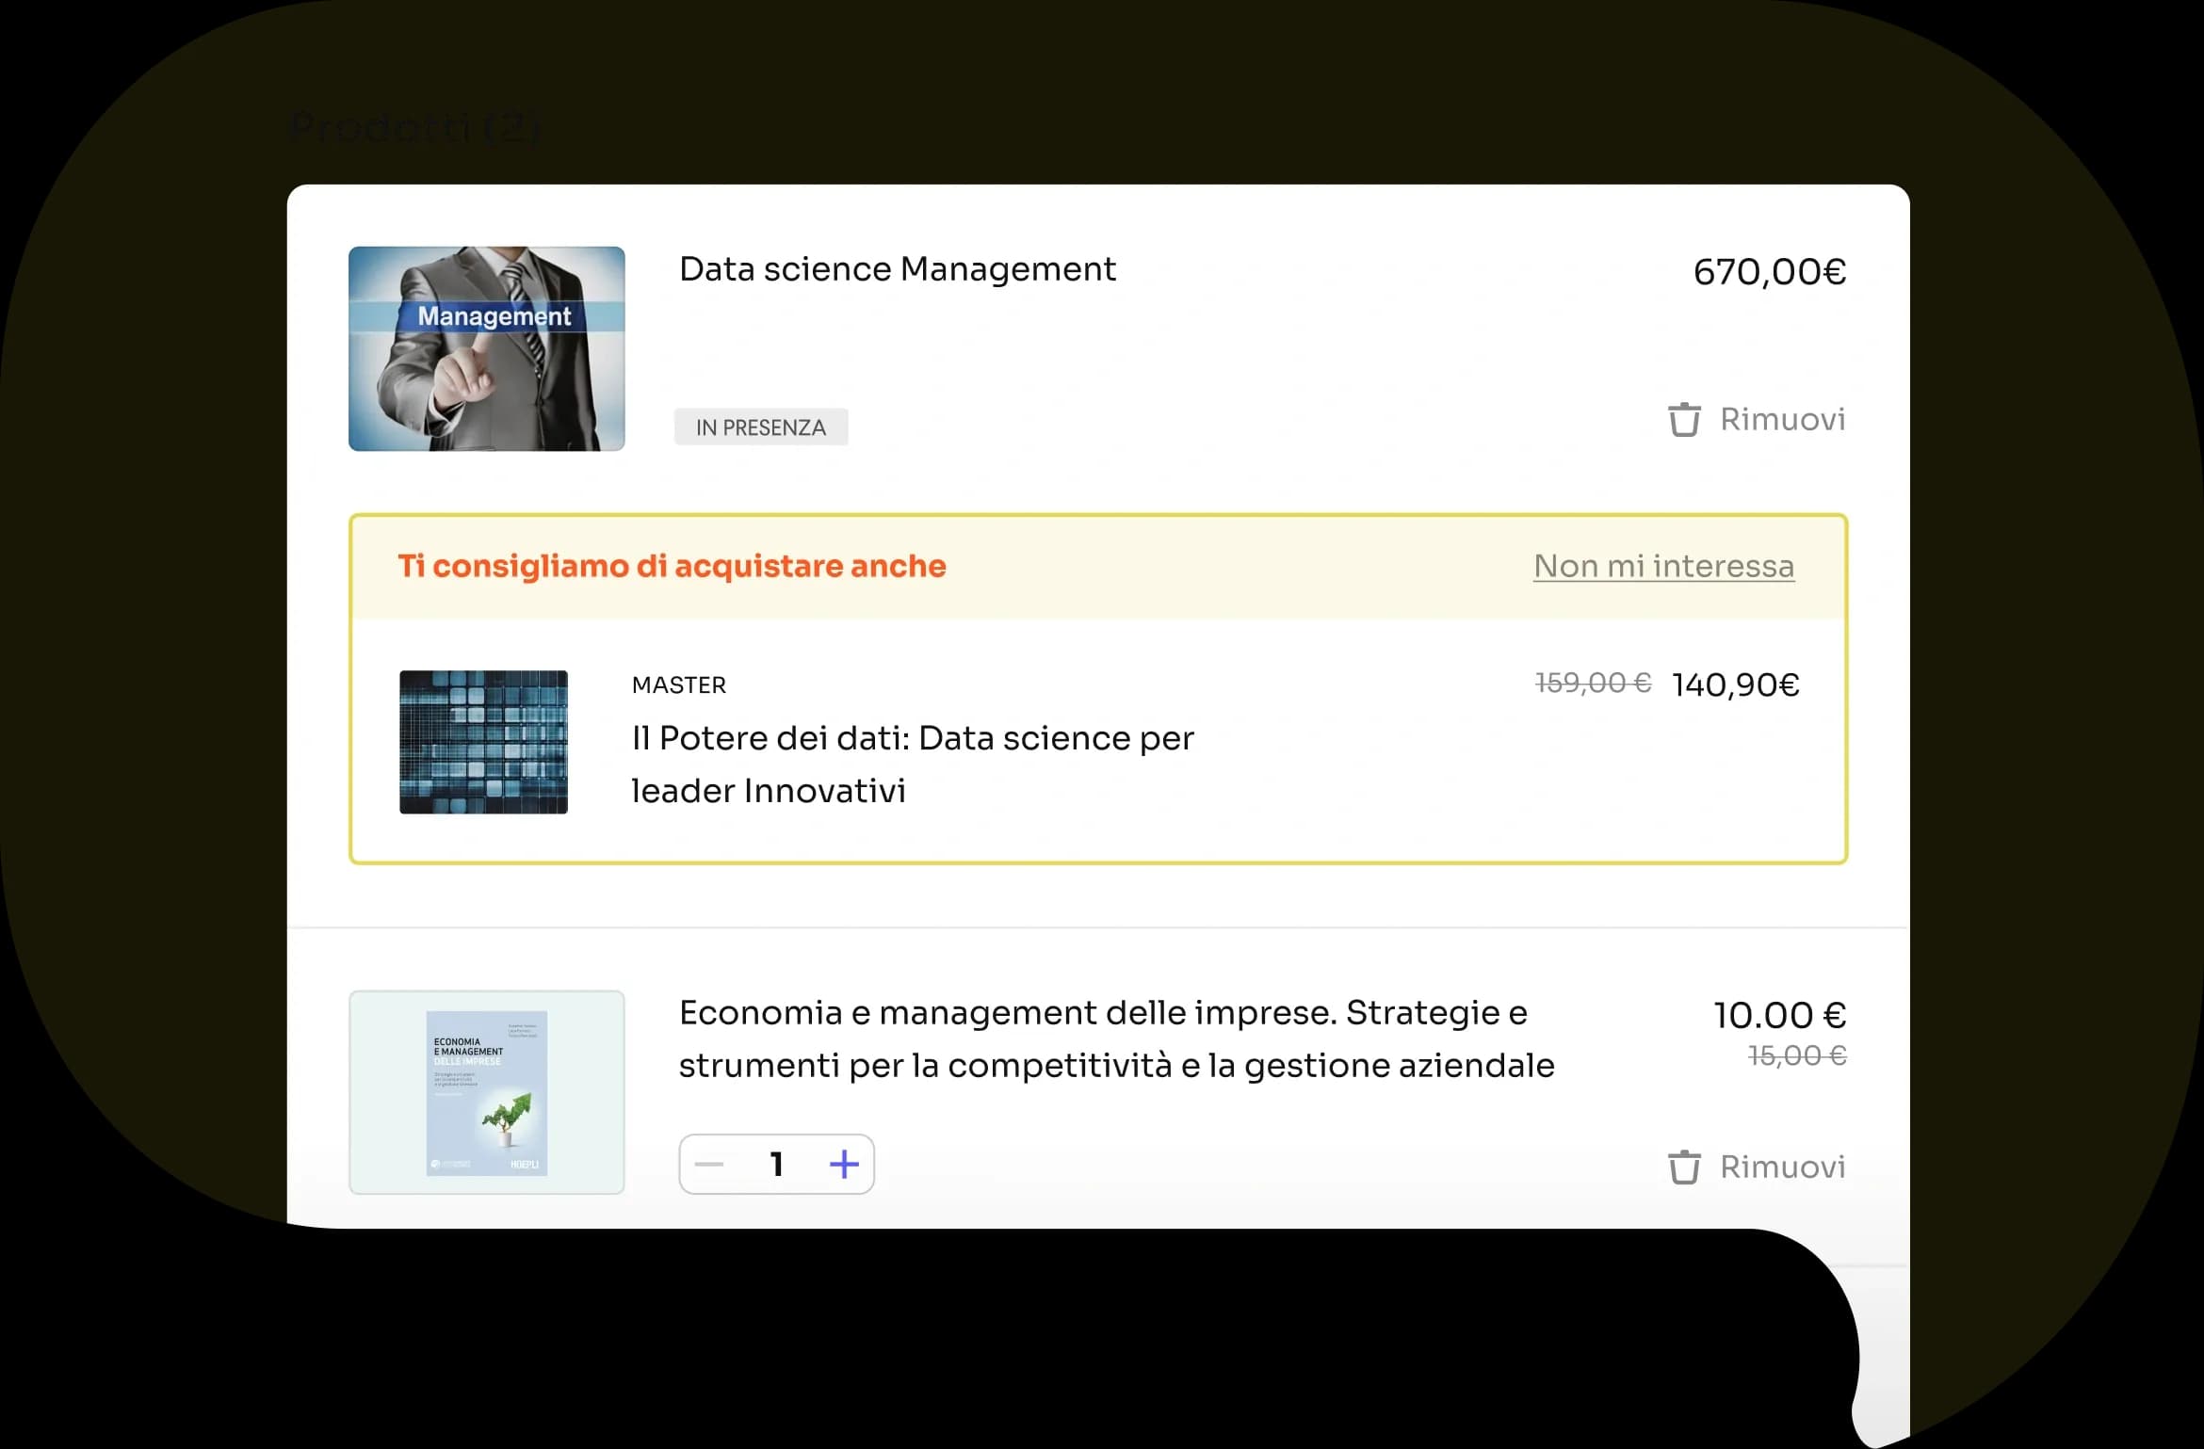This screenshot has width=2204, height=1449.
Task: Increase quantity with the plus icon
Action: 844,1165
